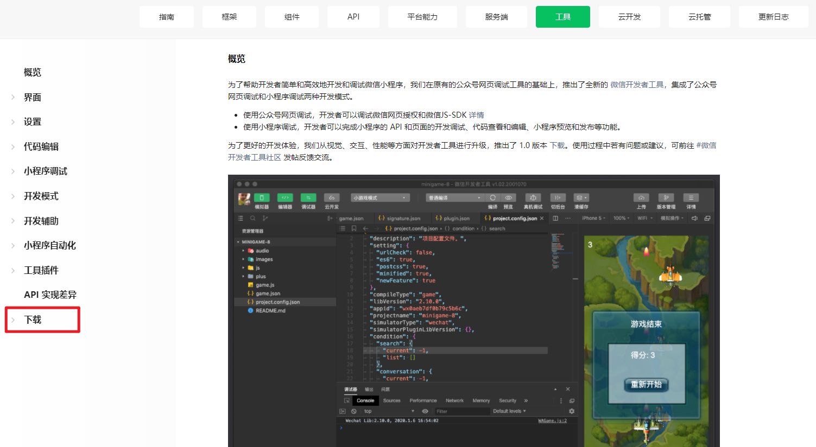Image resolution: width=816 pixels, height=447 pixels.
Task: Click the breadcrumb back arrow in the editor
Action: [x=365, y=228]
